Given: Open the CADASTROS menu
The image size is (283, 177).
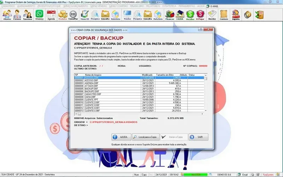Looking at the screenshot, I should pyautogui.click(x=8, y=6).
